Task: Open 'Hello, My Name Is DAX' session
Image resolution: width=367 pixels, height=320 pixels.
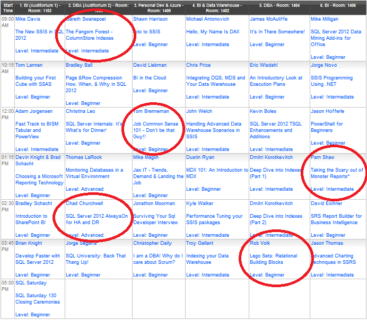Action: (213, 32)
